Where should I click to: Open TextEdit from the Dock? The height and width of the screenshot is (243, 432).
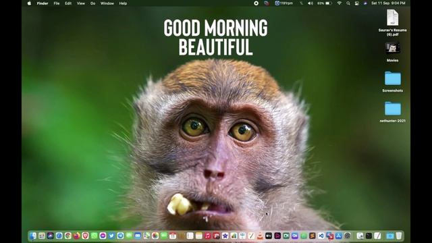(x=377, y=236)
